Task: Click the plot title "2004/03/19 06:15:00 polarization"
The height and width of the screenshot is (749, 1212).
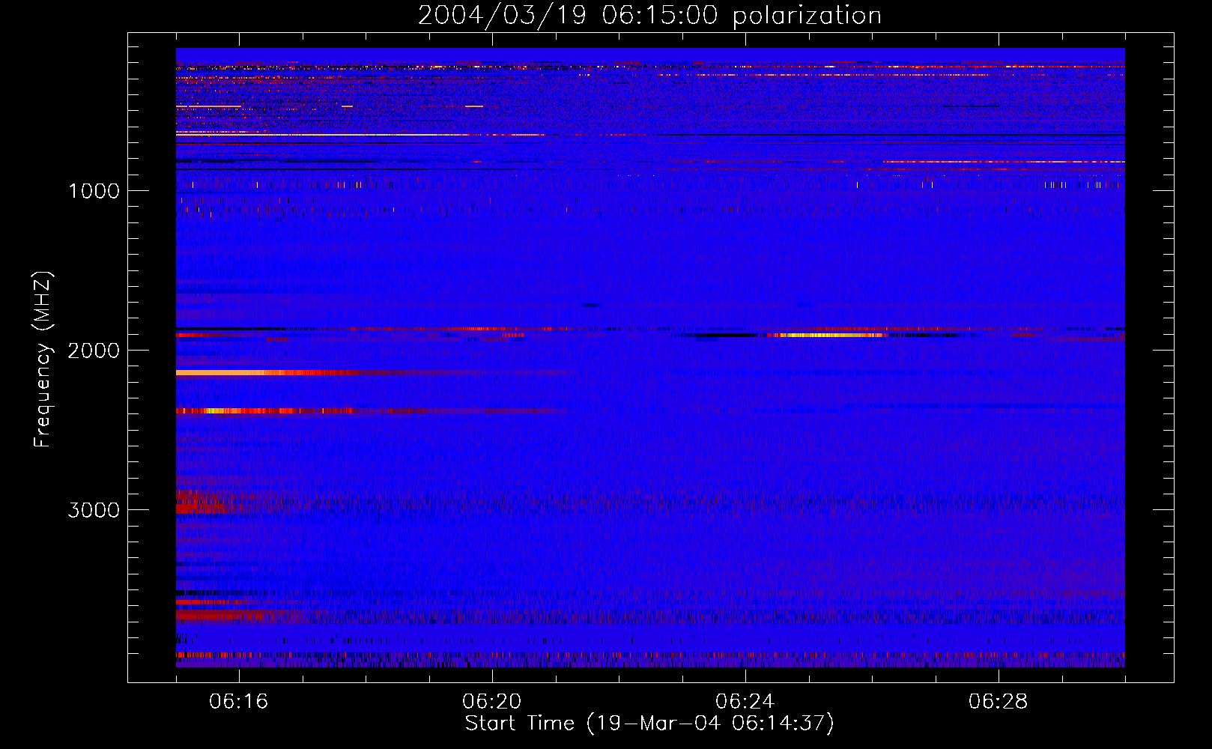Action: pyautogui.click(x=649, y=16)
